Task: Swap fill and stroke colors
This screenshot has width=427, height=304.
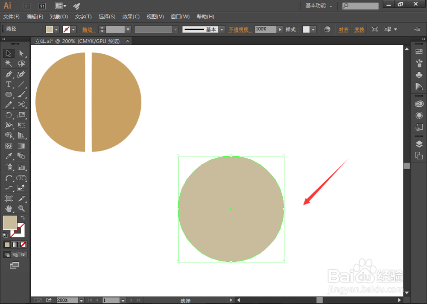Action: (x=23, y=218)
